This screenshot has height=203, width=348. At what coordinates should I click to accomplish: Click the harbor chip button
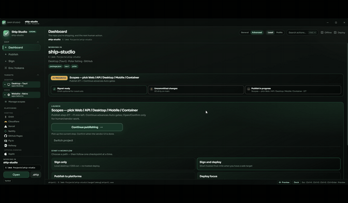click(x=8, y=181)
